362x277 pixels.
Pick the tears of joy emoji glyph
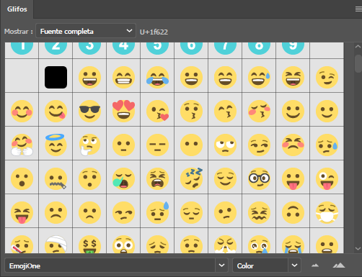pyautogui.click(x=157, y=77)
